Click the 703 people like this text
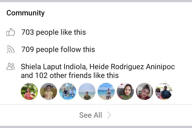192x128 pixels. pos(54,33)
